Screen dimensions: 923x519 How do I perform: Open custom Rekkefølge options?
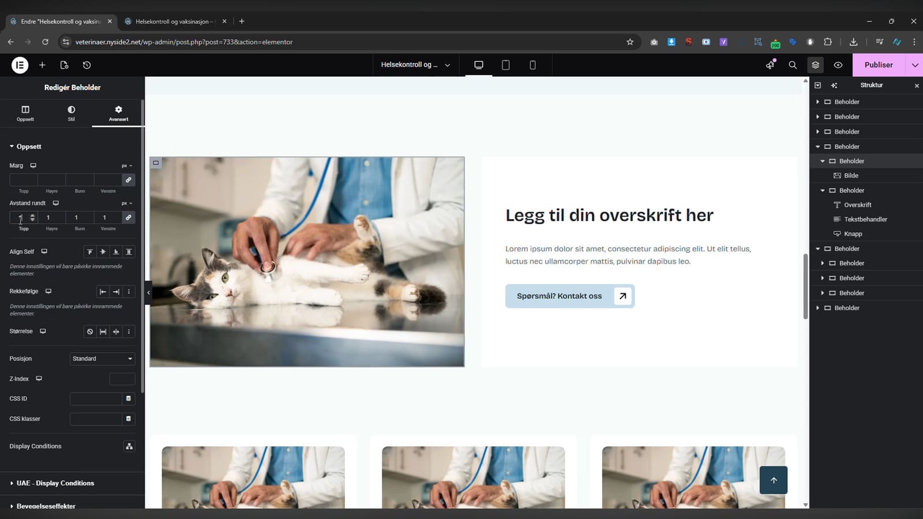[129, 292]
